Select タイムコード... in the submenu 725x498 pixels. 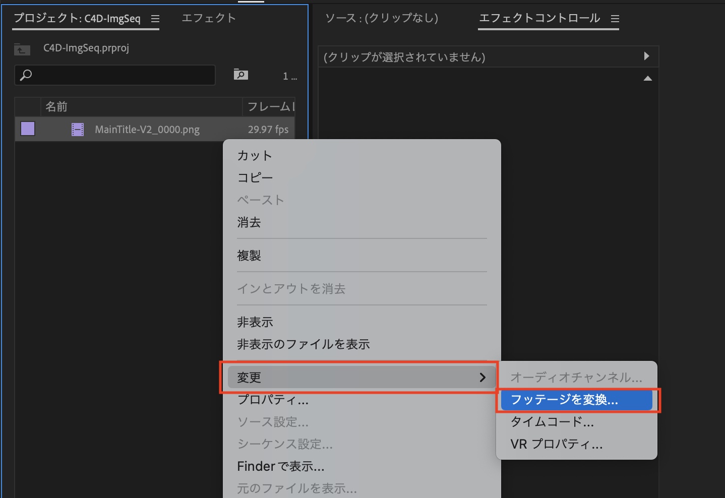click(552, 422)
